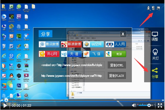The height and width of the screenshot is (110, 165).
Task: Toggle the 关灯 lights-off bulb option
Action: (x=155, y=55)
